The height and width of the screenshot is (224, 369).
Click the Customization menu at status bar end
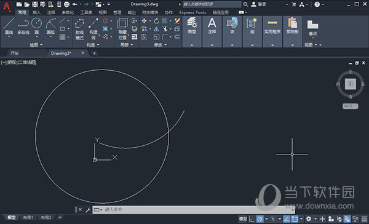(x=364, y=219)
